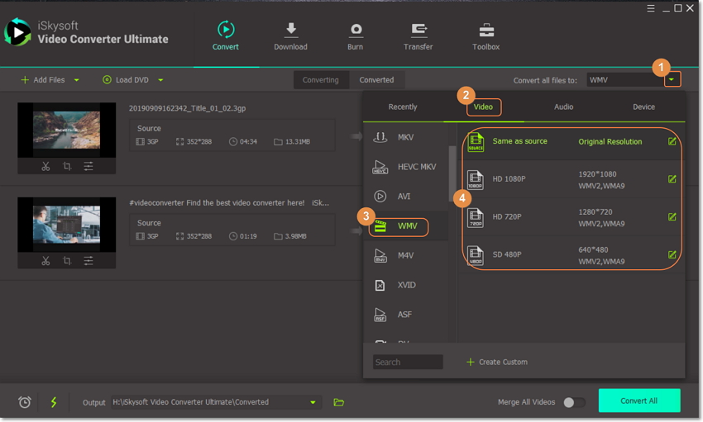
Task: Open the output folder icon
Action: [x=338, y=402]
